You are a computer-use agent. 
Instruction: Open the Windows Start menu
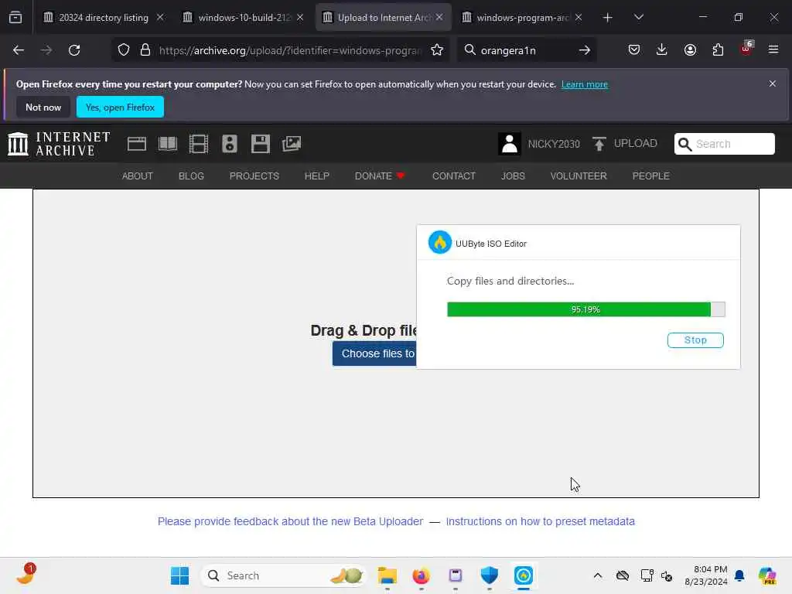tap(179, 575)
